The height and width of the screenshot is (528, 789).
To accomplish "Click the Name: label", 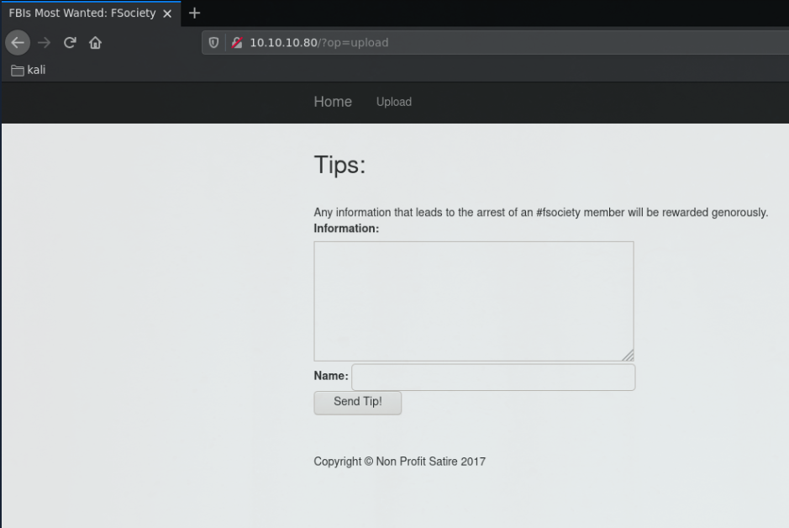I will pyautogui.click(x=330, y=376).
